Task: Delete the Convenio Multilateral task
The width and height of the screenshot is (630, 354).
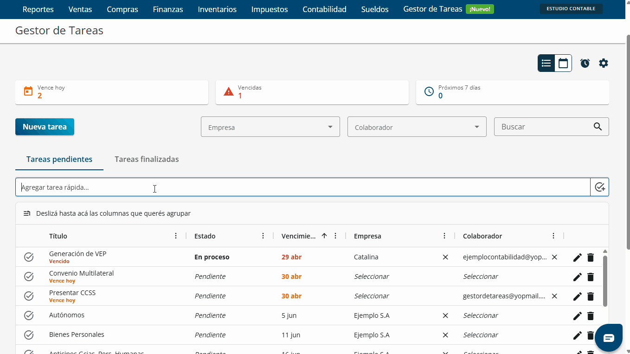Action: (591, 277)
